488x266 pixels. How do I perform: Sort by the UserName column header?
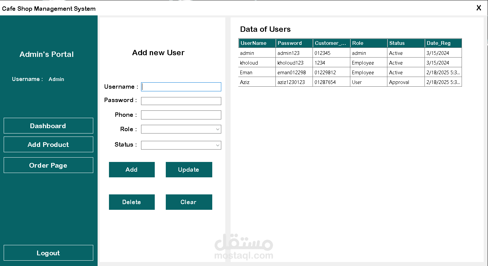click(x=257, y=43)
